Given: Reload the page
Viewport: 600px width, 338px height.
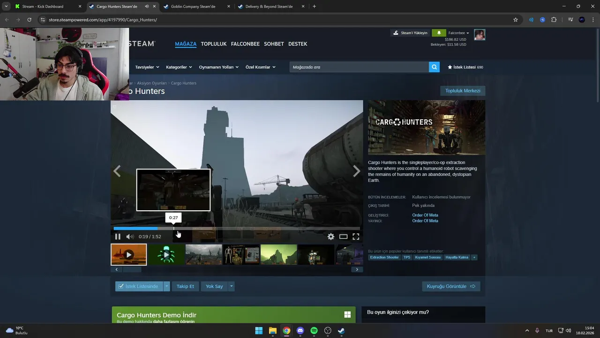Looking at the screenshot, I should [29, 20].
